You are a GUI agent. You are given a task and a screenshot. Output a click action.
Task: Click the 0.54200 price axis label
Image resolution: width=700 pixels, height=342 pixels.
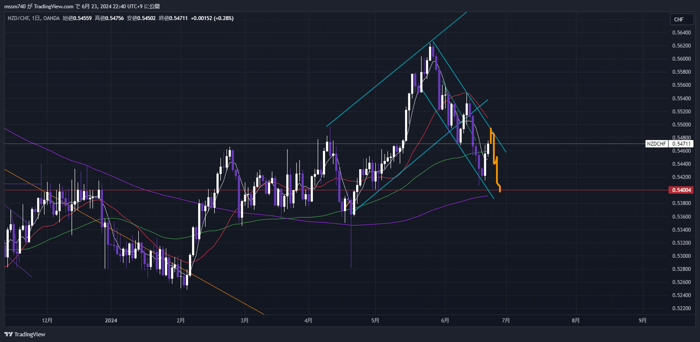[681, 177]
